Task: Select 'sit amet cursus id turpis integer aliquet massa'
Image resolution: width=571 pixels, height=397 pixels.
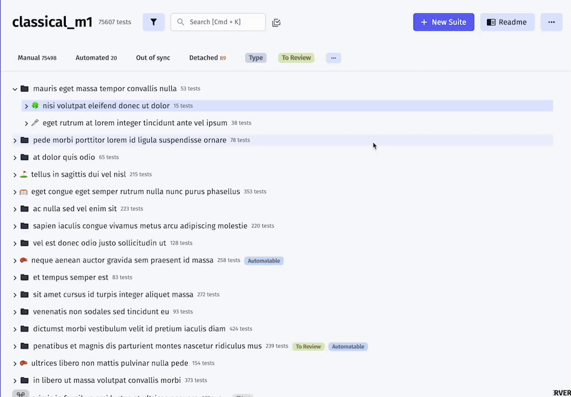Action: pyautogui.click(x=113, y=294)
